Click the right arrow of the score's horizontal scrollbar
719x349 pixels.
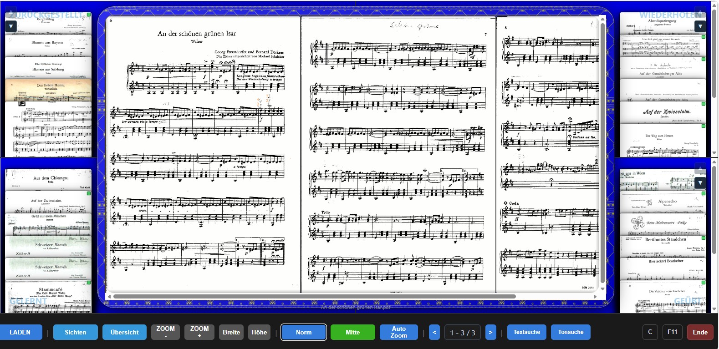tap(595, 297)
